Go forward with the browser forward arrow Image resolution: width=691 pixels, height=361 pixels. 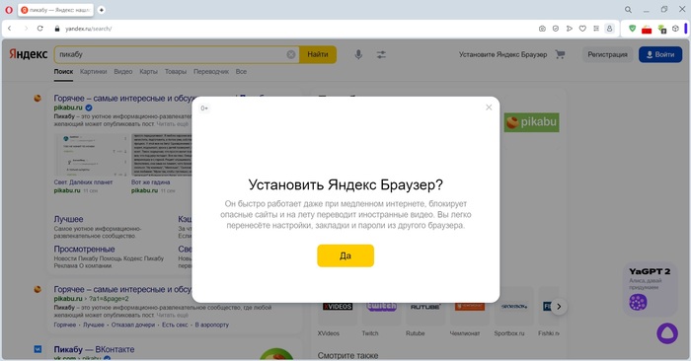pos(26,29)
